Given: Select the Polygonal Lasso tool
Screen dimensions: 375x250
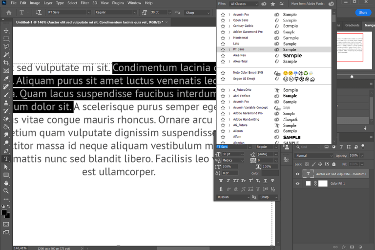Looking at the screenshot, I should 6,46.
